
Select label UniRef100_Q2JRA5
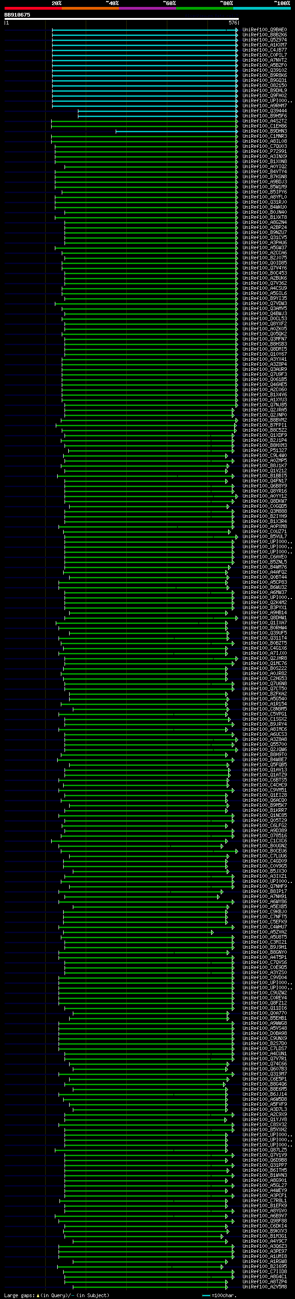point(265,410)
